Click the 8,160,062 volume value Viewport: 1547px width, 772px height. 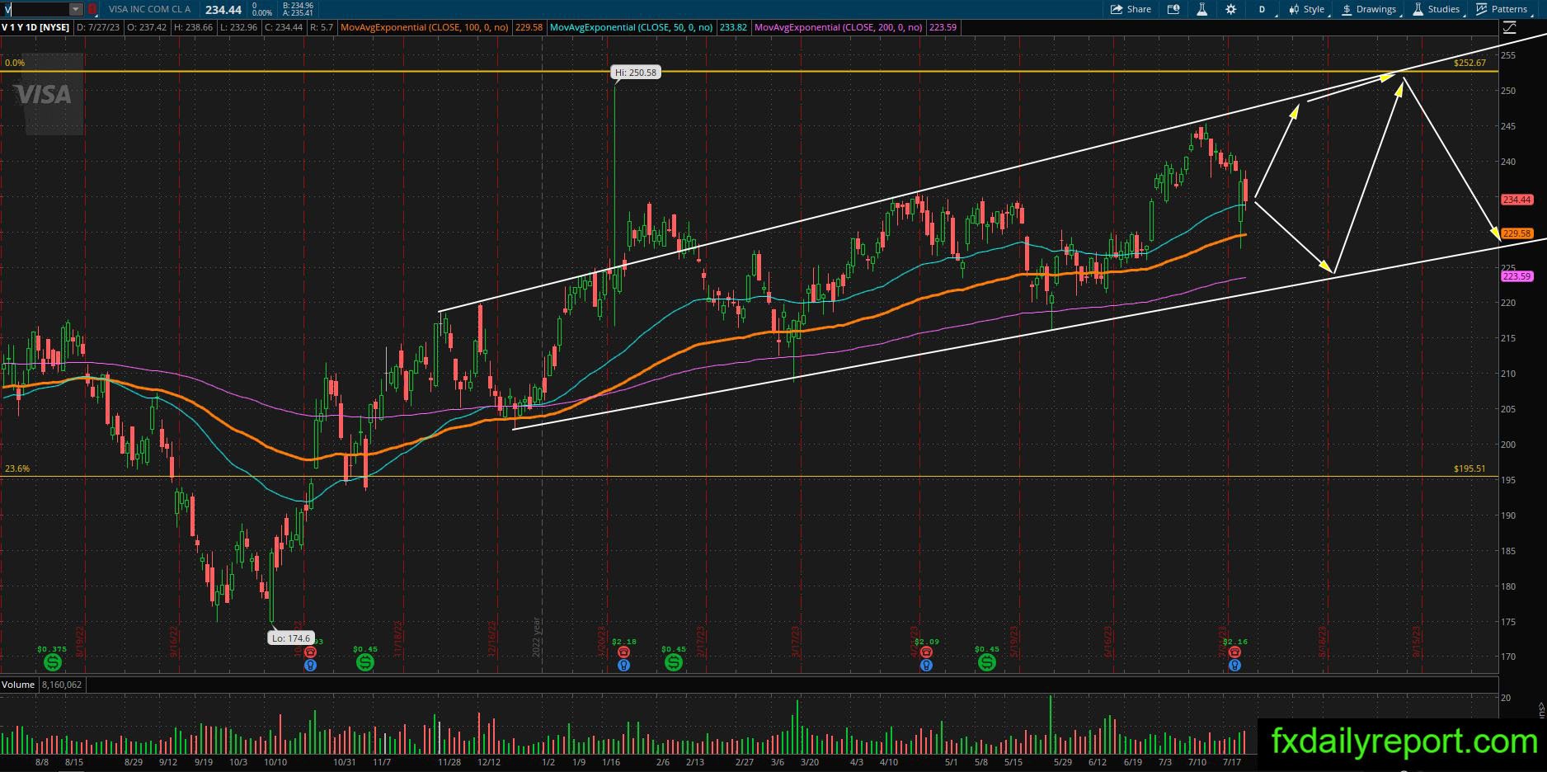coord(62,685)
